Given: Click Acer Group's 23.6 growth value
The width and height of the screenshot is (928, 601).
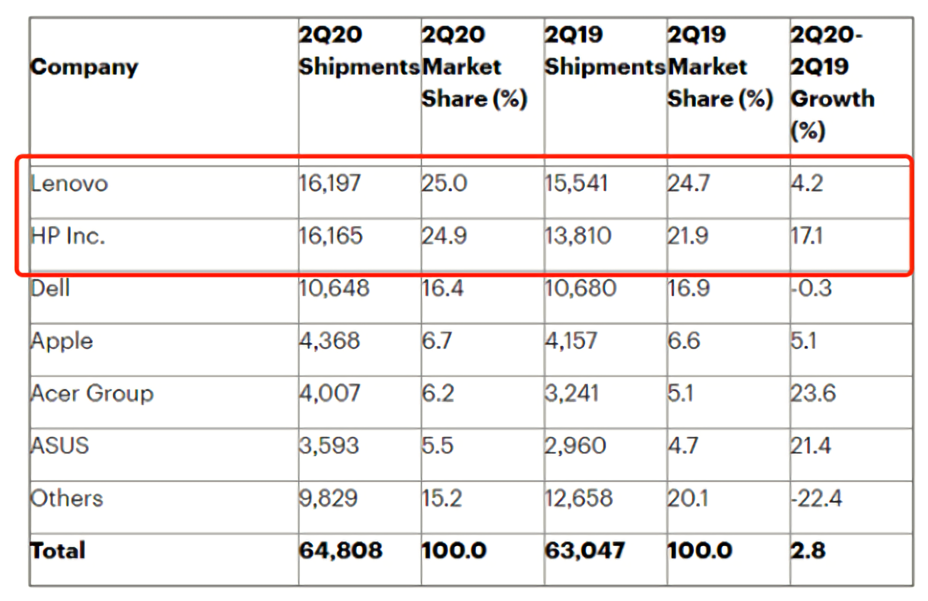Looking at the screenshot, I should pyautogui.click(x=813, y=393).
